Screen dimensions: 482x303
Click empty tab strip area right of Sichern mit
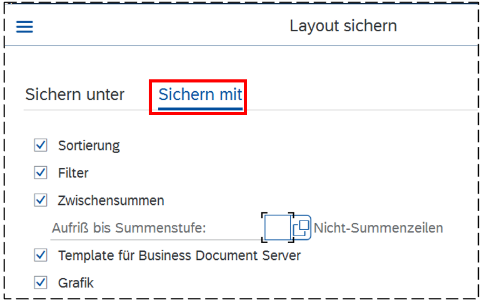coord(356,95)
